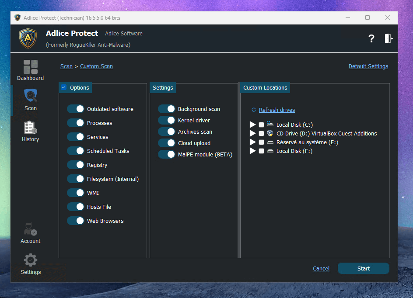
Task: Open the Dashboard icon in sidebar
Action: 30,67
